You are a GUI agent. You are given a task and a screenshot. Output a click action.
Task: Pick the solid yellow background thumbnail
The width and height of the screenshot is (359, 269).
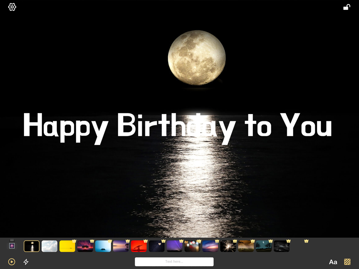coord(67,246)
